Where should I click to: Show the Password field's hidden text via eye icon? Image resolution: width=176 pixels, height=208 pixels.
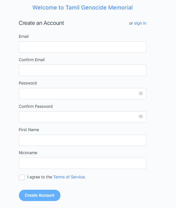pos(141,94)
